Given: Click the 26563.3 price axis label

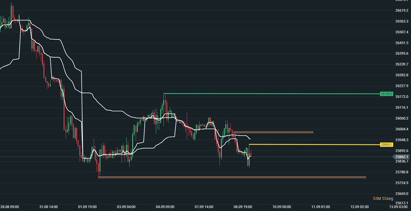Looking at the screenshot, I should (x=401, y=21).
